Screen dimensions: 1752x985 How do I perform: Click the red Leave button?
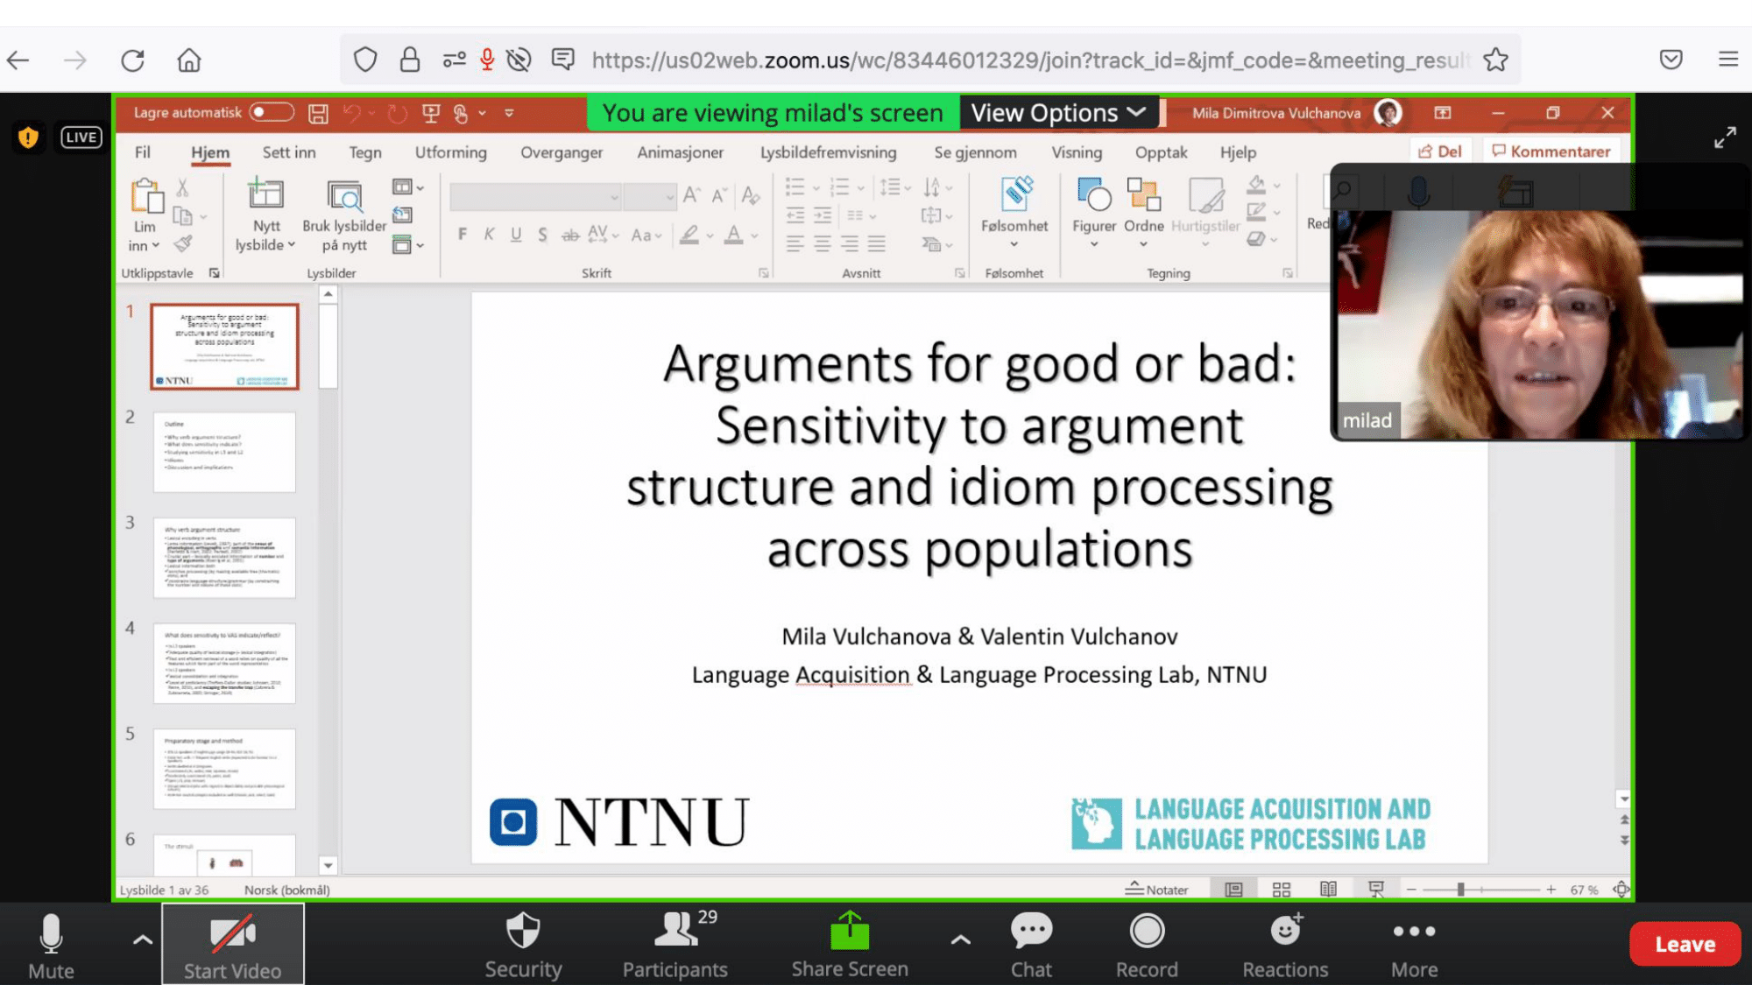coord(1684,944)
